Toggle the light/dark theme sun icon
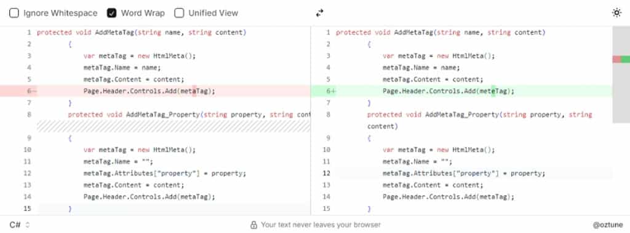Screen dimensions: 630x233 pos(616,13)
